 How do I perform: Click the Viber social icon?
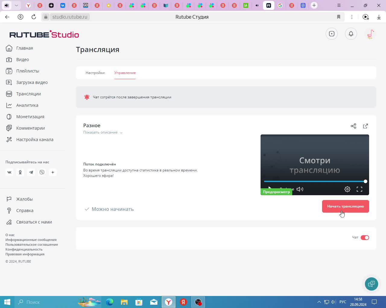tap(42, 172)
